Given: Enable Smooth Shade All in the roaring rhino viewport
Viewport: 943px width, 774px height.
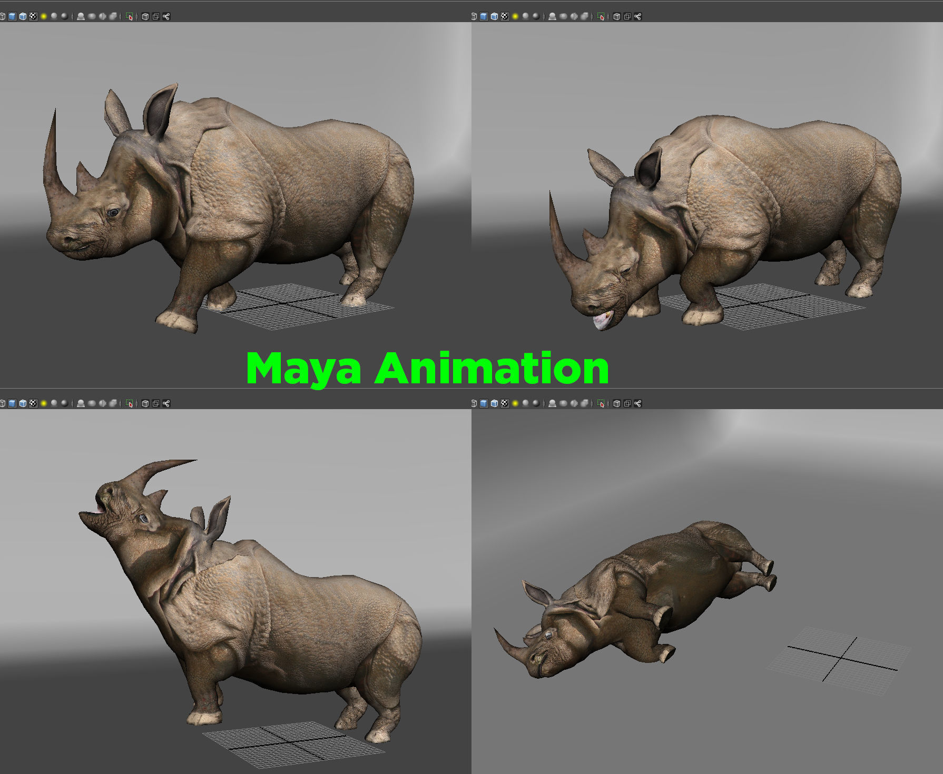Looking at the screenshot, I should pyautogui.click(x=12, y=403).
